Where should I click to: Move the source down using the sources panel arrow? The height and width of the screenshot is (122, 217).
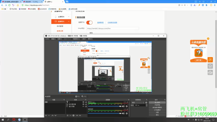point(80,115)
